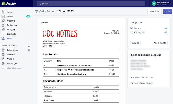Select High River Sauces Combo Pack text
Viewport: 173px width, 104px height.
(x=71, y=74)
